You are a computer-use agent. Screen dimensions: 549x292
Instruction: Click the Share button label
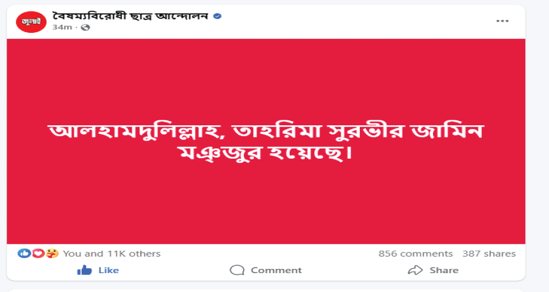444,270
